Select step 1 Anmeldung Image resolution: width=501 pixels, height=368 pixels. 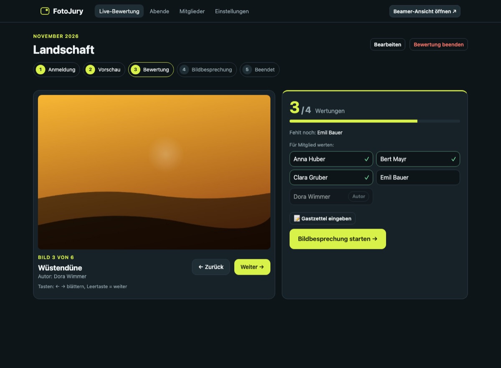point(56,70)
